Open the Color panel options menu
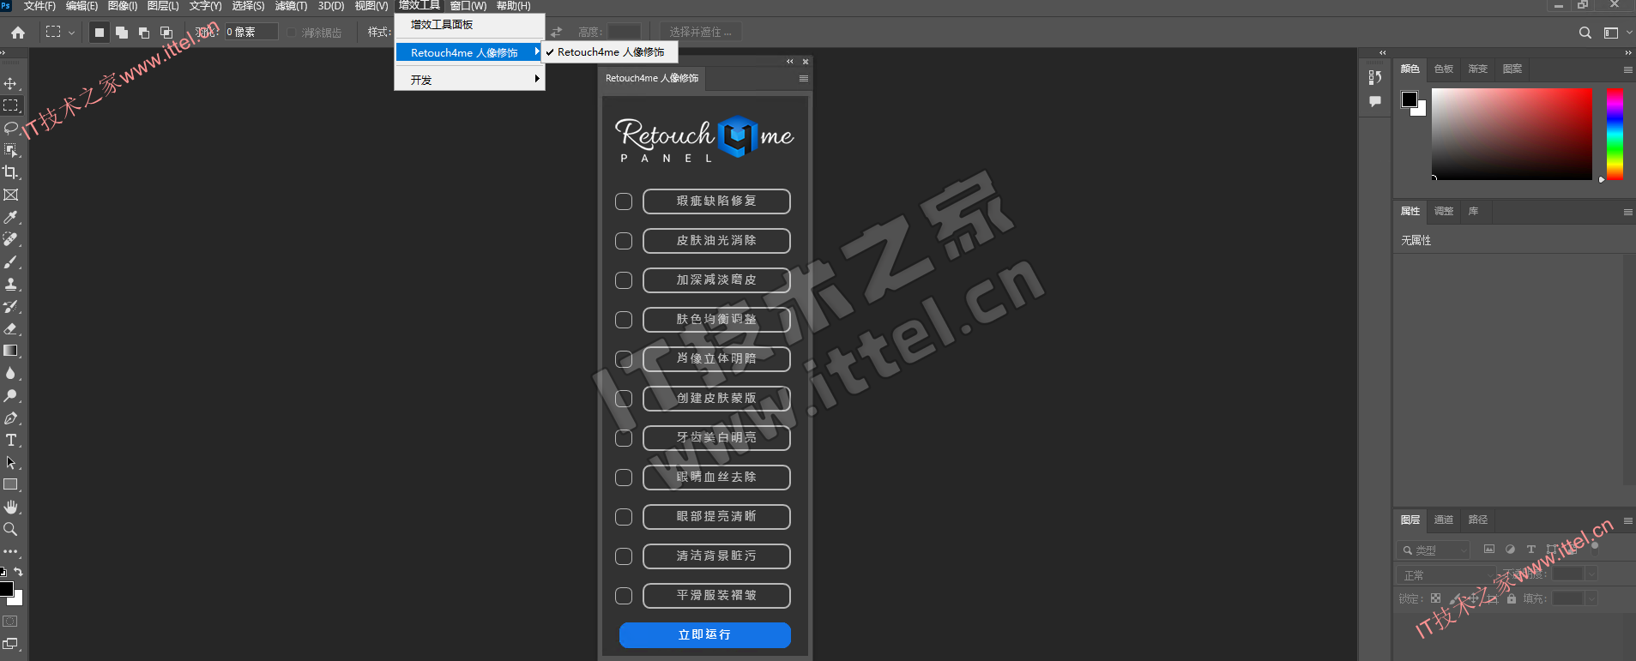The image size is (1636, 661). 1627,69
